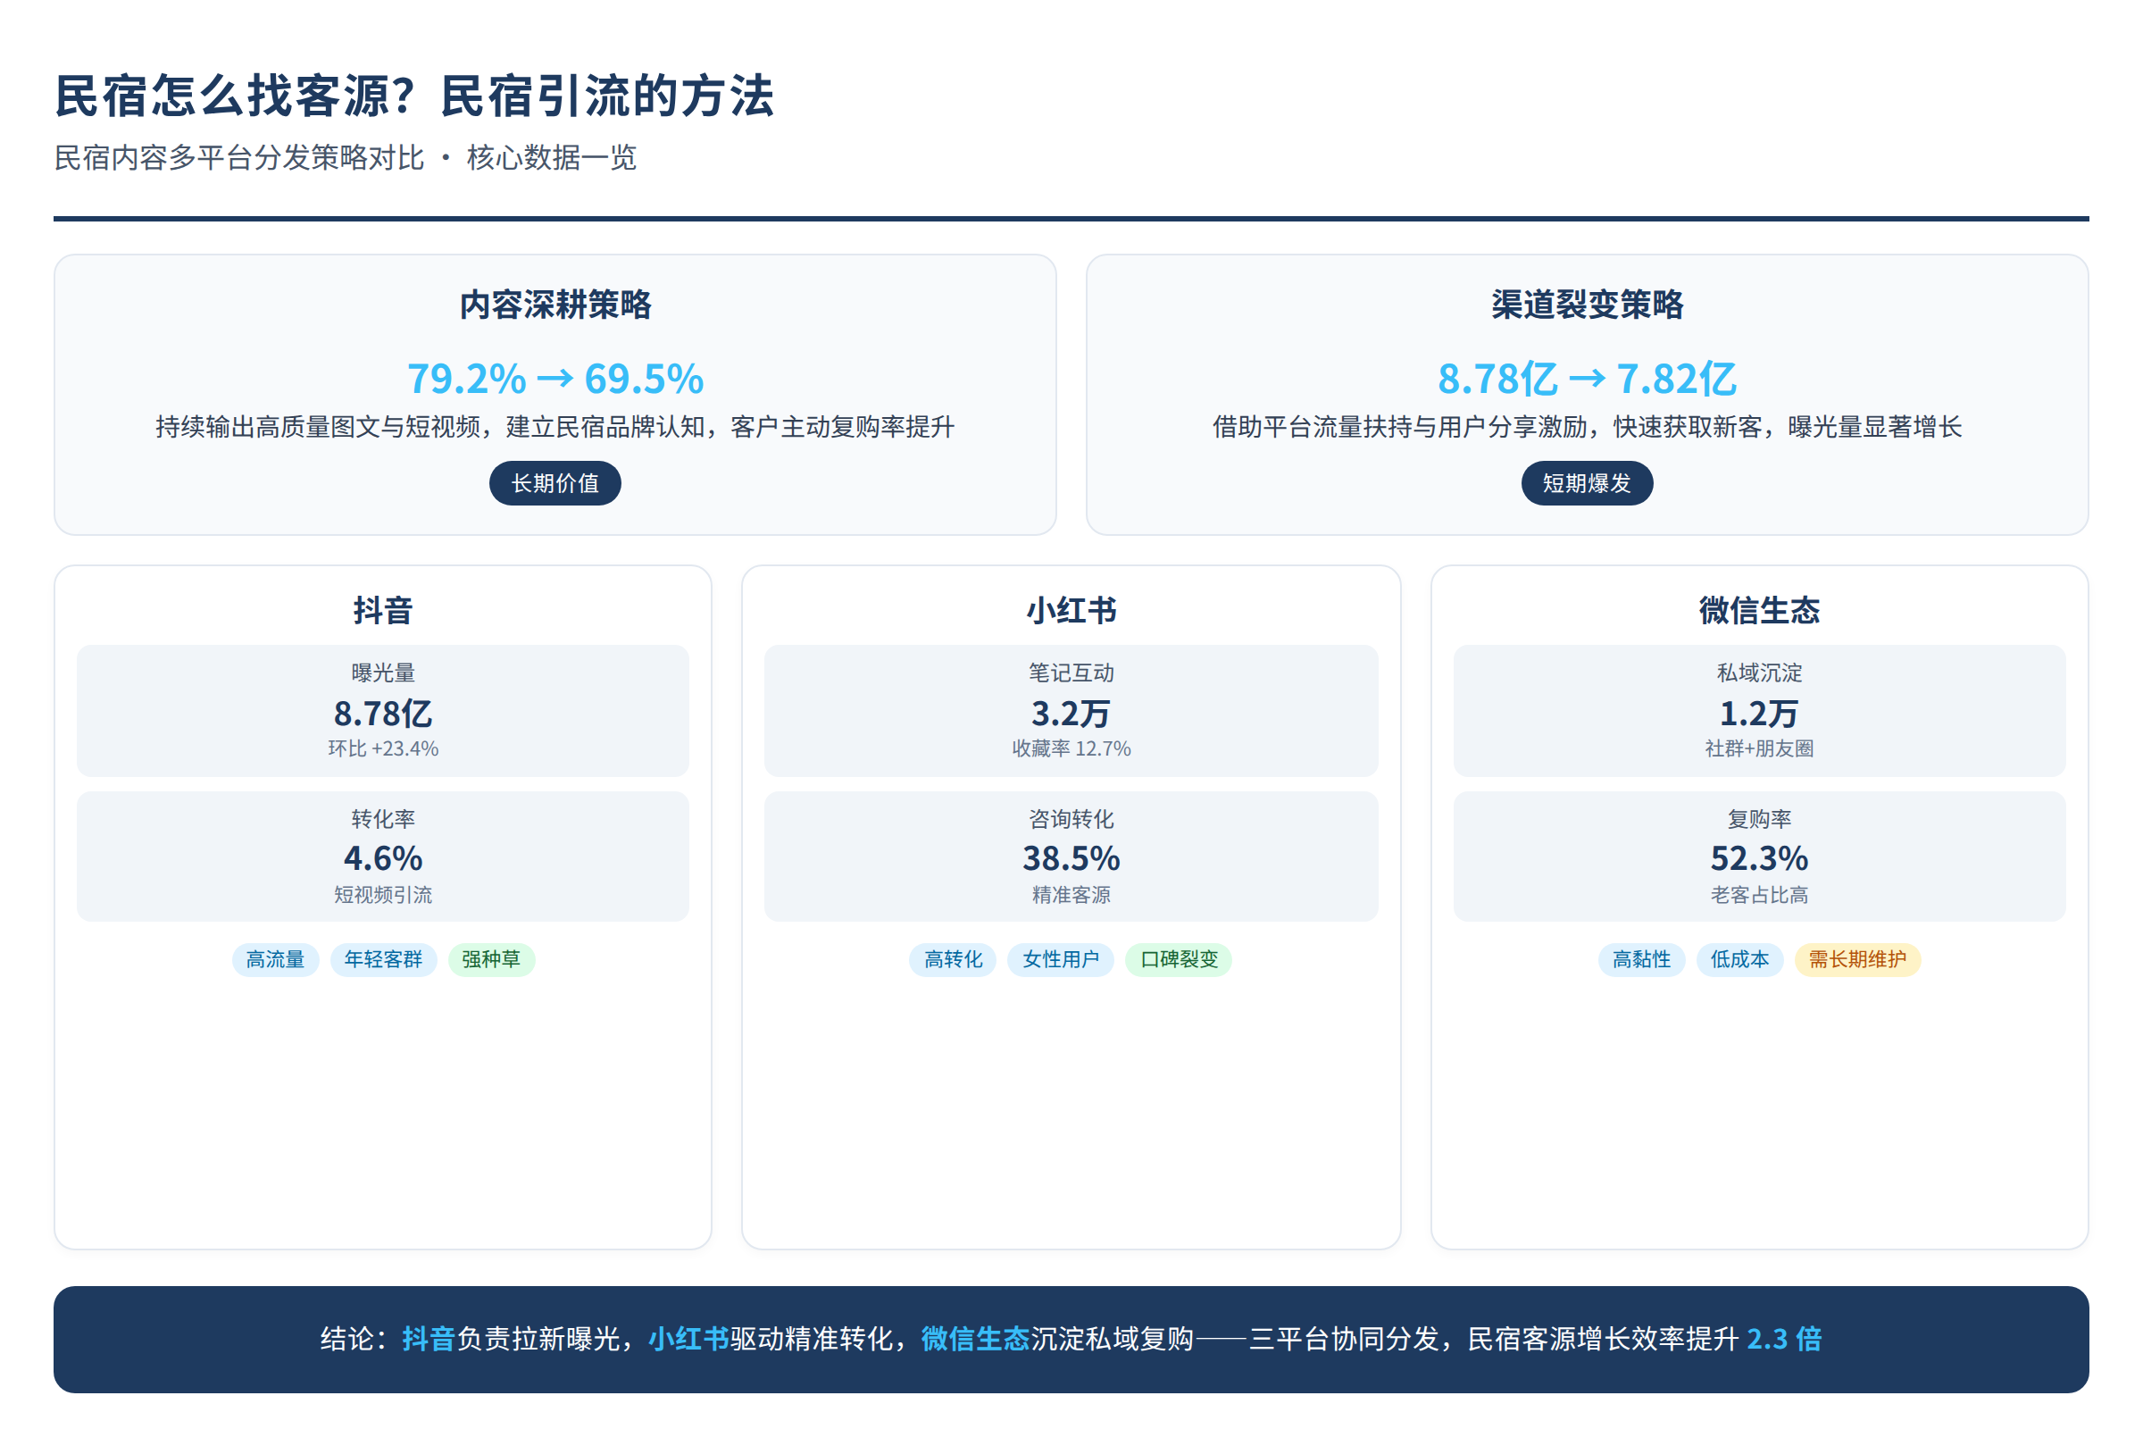Open the 复购率 52.3% metric box
Image resolution: width=2143 pixels, height=1429 pixels.
tap(1759, 857)
